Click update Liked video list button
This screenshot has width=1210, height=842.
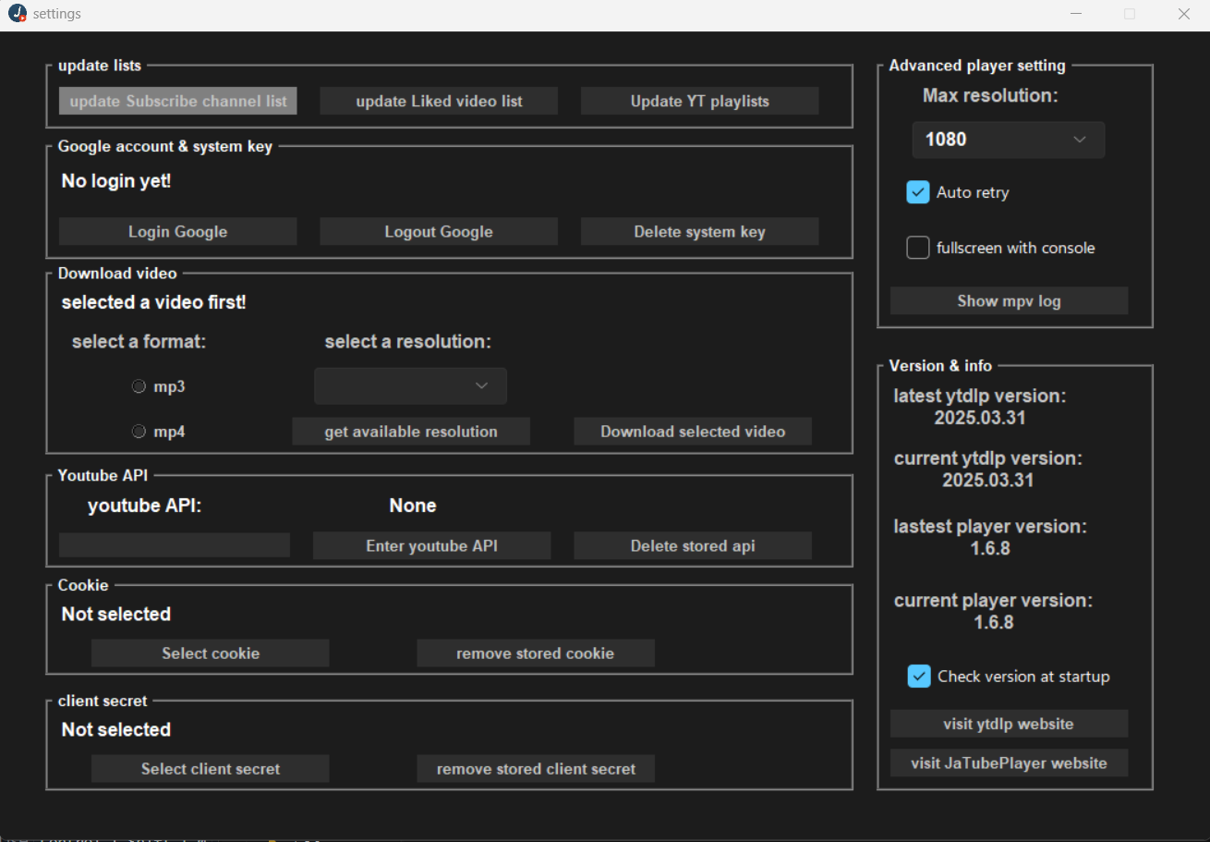[x=439, y=101]
